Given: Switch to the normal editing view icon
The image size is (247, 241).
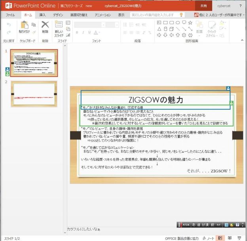Looking at the screenshot, I should 220,238.
